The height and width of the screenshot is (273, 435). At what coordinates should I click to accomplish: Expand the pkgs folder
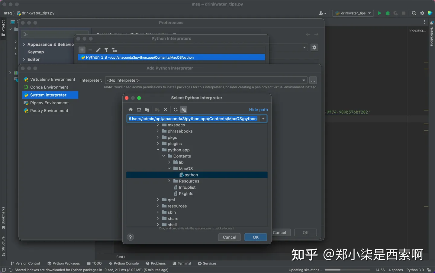[158, 137]
